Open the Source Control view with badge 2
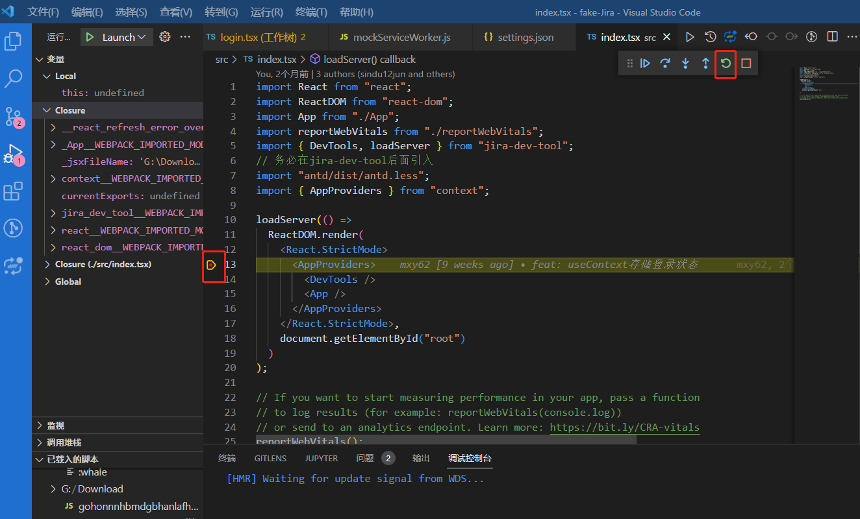This screenshot has width=860, height=519. coord(14,117)
